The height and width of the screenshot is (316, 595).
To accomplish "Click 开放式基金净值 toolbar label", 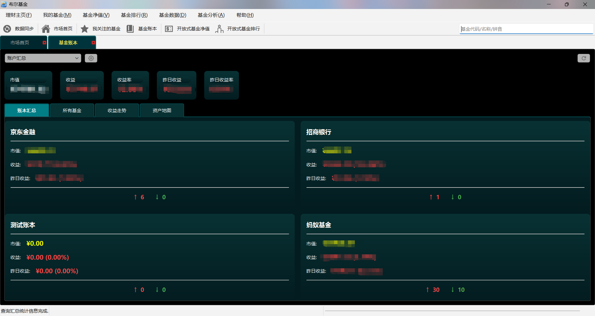I will coord(193,29).
